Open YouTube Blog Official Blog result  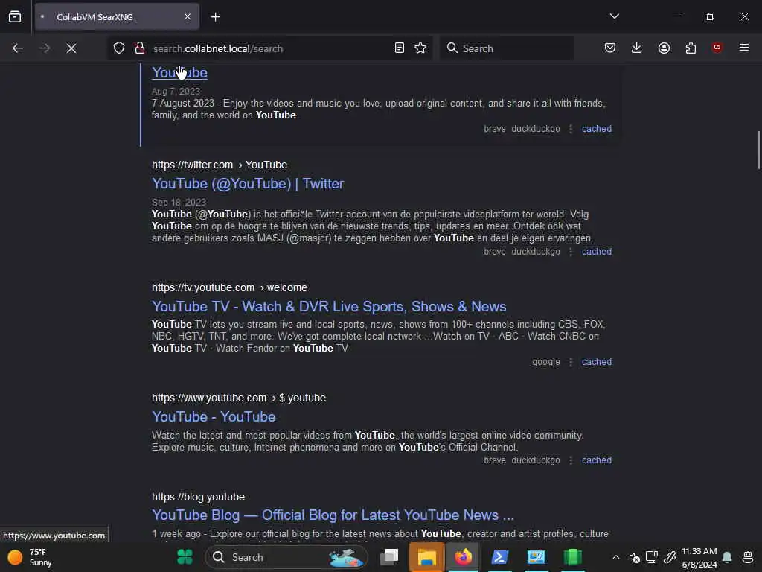coord(333,515)
